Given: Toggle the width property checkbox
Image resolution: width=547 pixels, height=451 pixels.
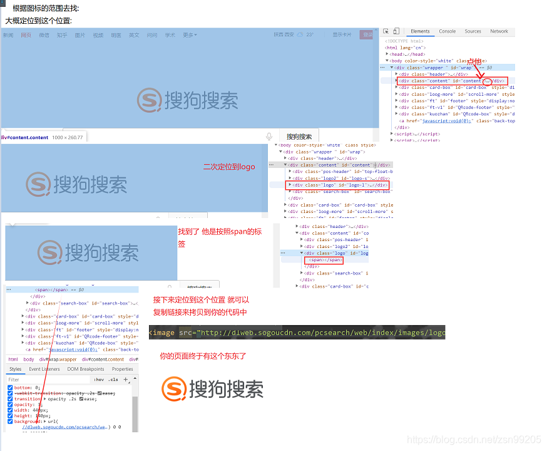Looking at the screenshot, I should click(x=10, y=410).
